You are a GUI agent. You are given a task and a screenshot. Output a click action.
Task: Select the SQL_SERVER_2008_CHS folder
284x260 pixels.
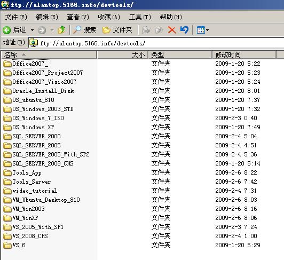pos(38,163)
